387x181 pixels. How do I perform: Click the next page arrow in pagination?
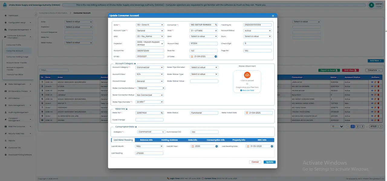pos(381,127)
